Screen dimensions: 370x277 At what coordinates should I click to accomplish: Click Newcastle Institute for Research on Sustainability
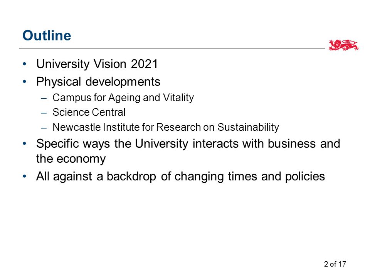[166, 127]
